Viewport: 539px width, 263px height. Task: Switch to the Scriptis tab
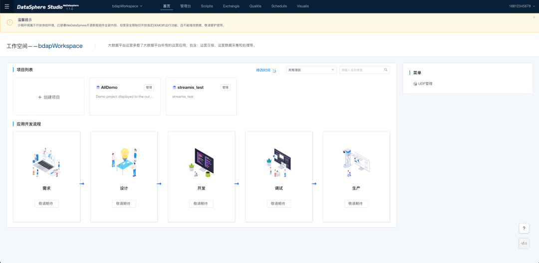point(207,6)
